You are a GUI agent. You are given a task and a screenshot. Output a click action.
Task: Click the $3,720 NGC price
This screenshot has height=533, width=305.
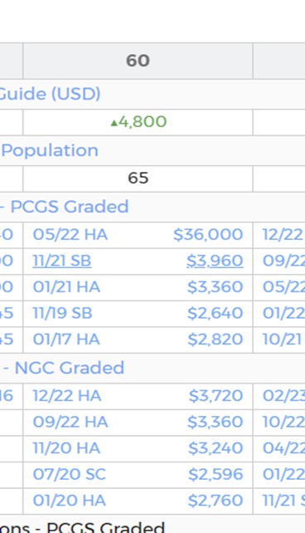coord(215,396)
